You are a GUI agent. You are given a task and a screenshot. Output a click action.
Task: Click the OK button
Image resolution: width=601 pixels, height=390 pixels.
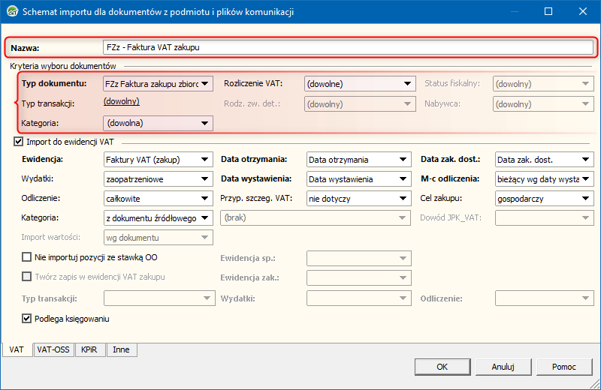coord(442,367)
